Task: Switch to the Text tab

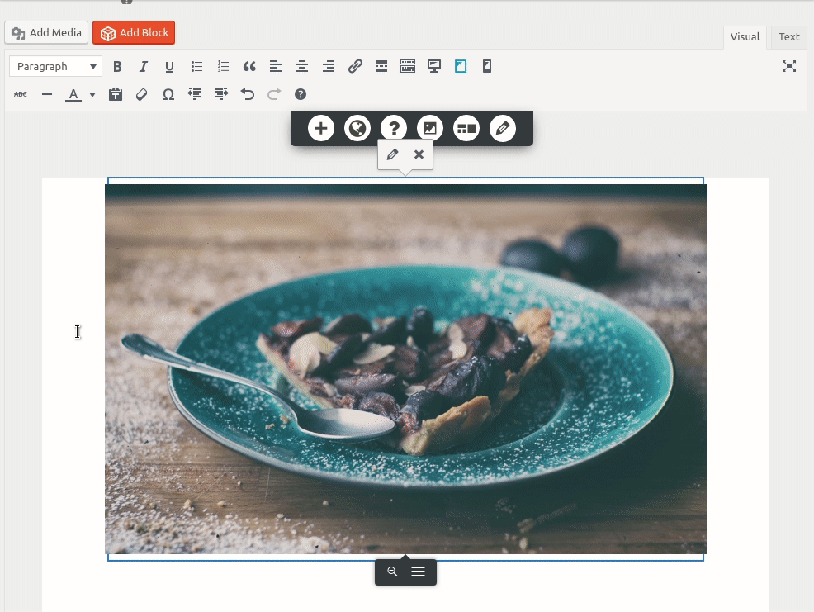Action: pyautogui.click(x=788, y=36)
